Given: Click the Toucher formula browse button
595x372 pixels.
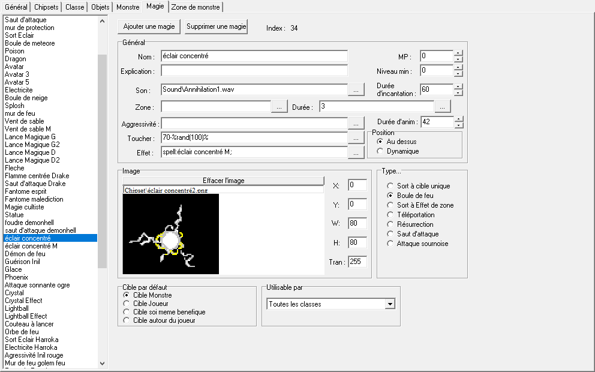Looking at the screenshot, I should [x=357, y=138].
